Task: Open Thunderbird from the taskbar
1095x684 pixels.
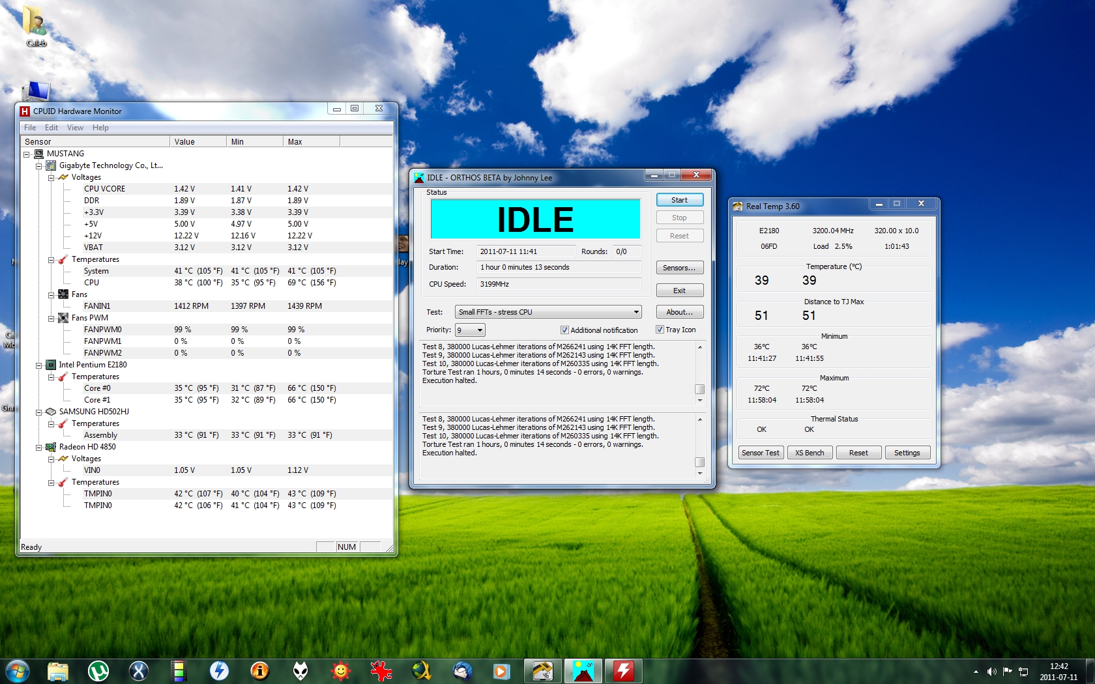Action: (462, 671)
